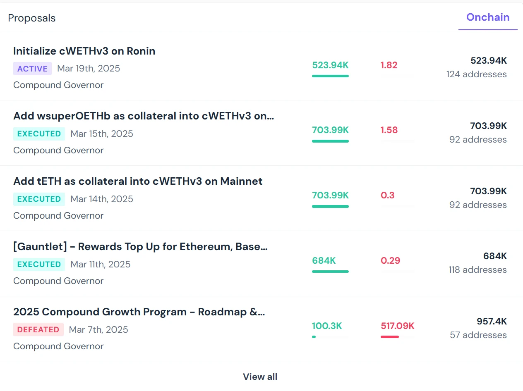Click EXECUTED badge on Mar 11th proposal

pyautogui.click(x=39, y=264)
